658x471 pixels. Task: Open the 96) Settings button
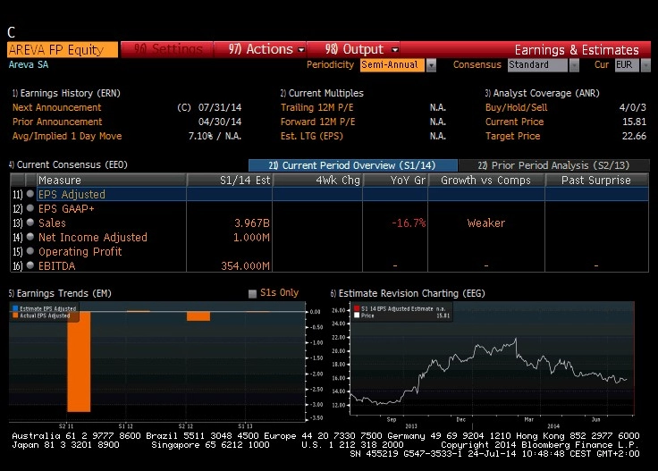pyautogui.click(x=168, y=49)
